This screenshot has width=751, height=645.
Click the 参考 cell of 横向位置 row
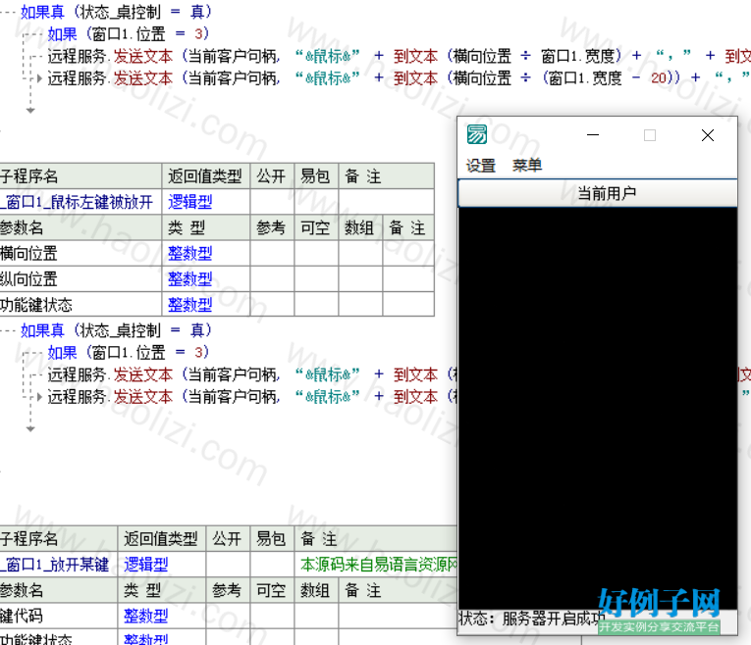(272, 254)
